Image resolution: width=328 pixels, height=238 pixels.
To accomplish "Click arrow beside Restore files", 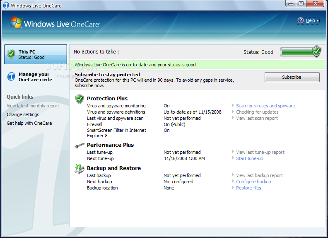I will click(x=233, y=187).
